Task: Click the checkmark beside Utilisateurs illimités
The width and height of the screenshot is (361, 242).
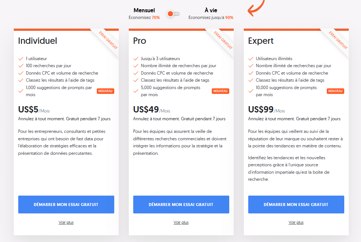Action: coord(251,59)
